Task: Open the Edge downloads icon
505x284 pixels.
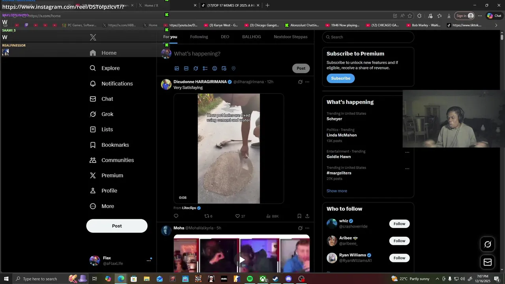Action: click(x=449, y=16)
